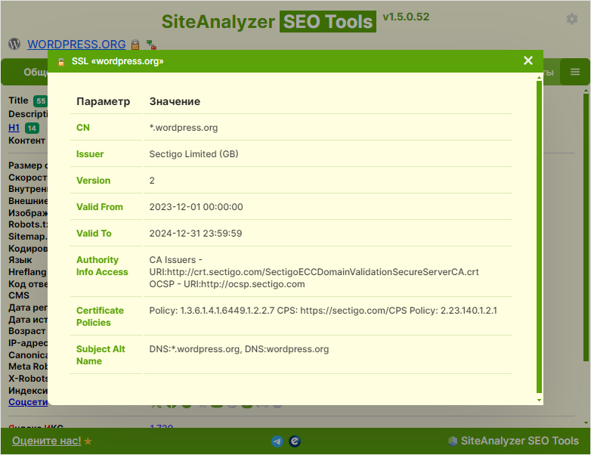
Task: Close the SSL wordpress.org dialog
Action: (528, 60)
